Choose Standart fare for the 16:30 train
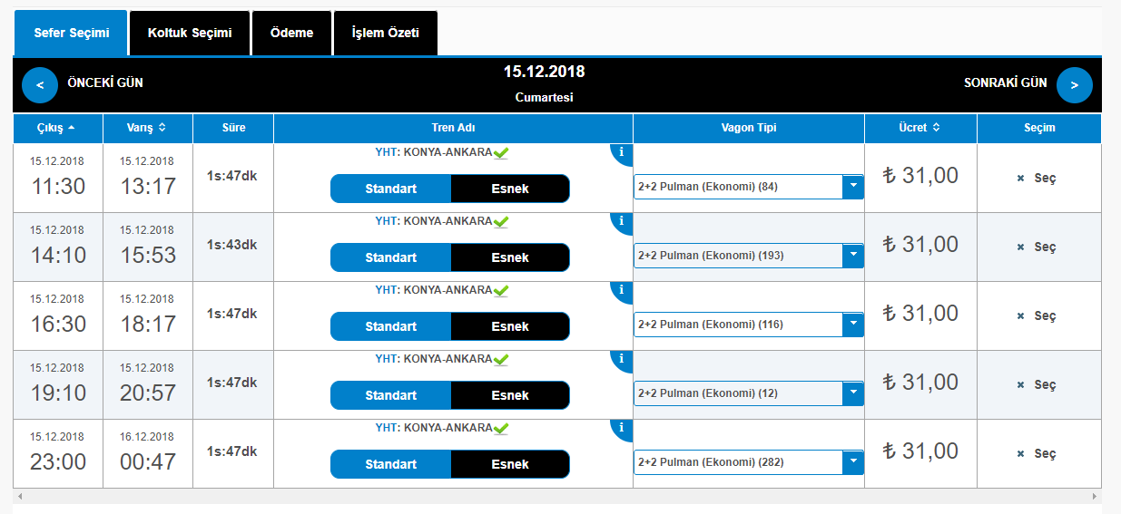The width and height of the screenshot is (1121, 514). (x=390, y=326)
